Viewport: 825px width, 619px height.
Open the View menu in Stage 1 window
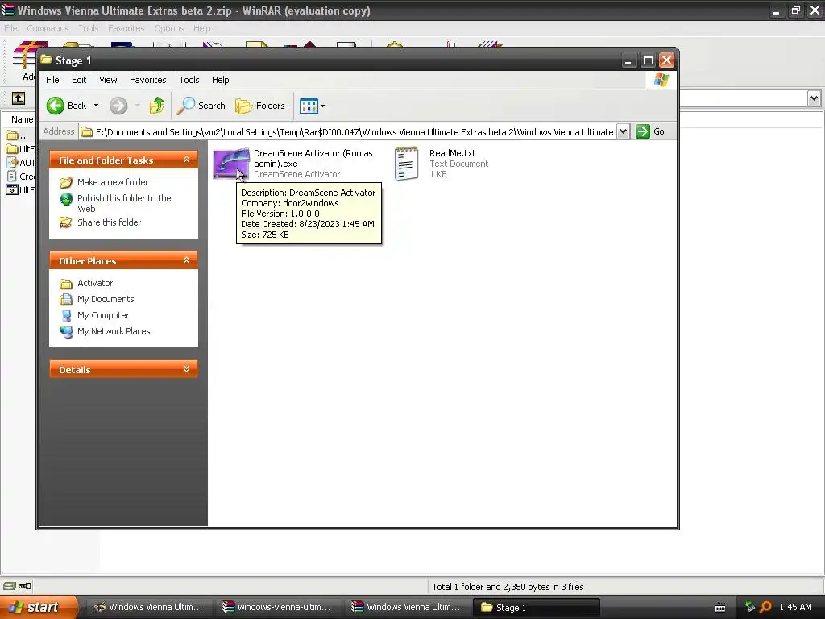coord(109,80)
